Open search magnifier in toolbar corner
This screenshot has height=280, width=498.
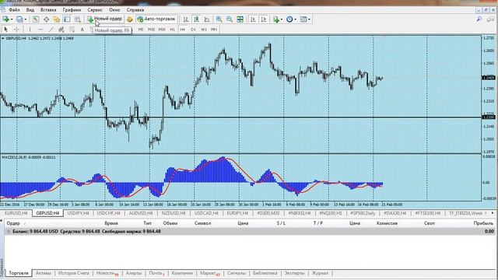tap(479, 19)
